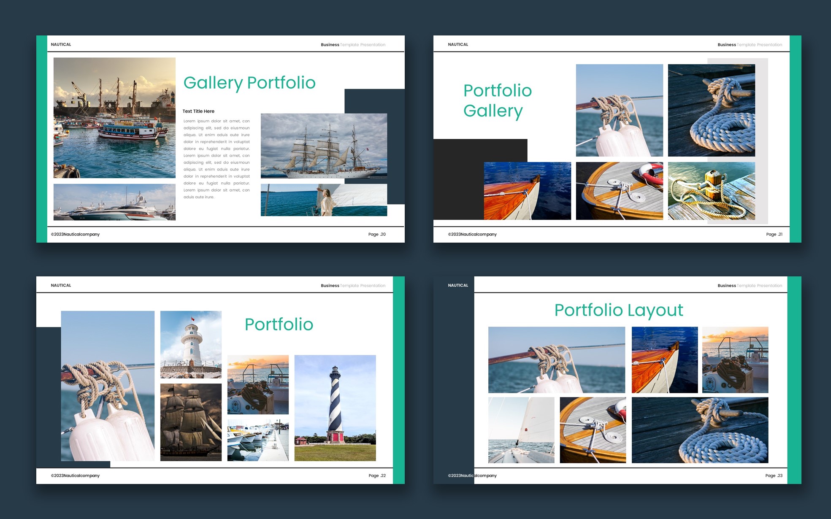Select the Page .20 footer label
831x519 pixels.
376,234
